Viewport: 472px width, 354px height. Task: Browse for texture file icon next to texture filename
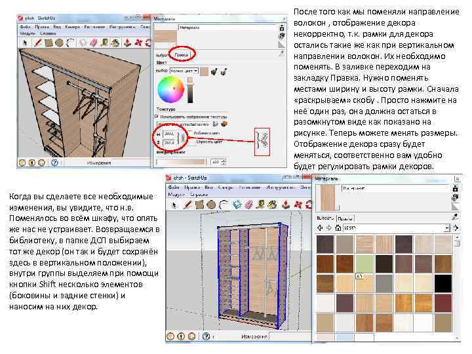(x=216, y=124)
